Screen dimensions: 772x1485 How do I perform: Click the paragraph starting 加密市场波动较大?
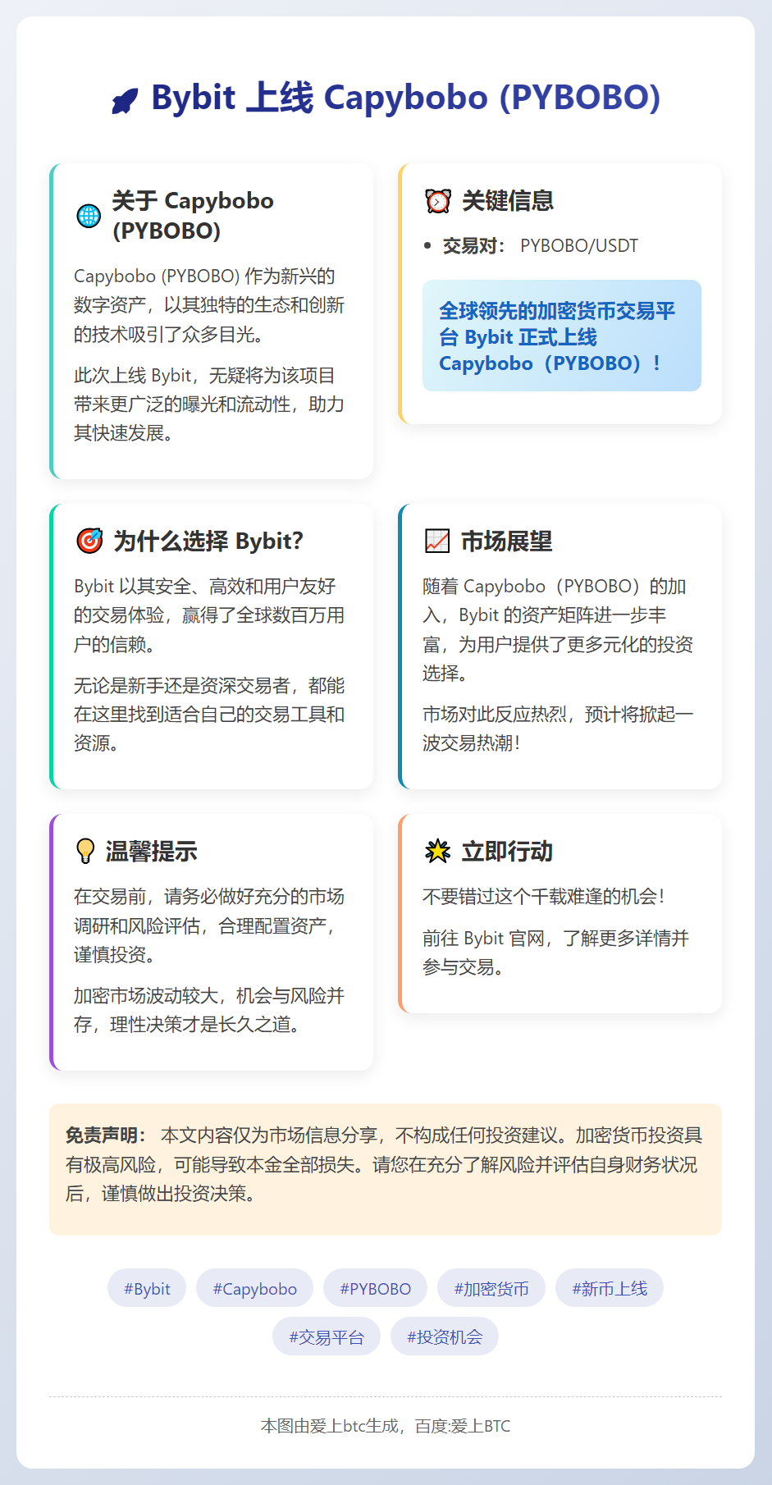209,1010
